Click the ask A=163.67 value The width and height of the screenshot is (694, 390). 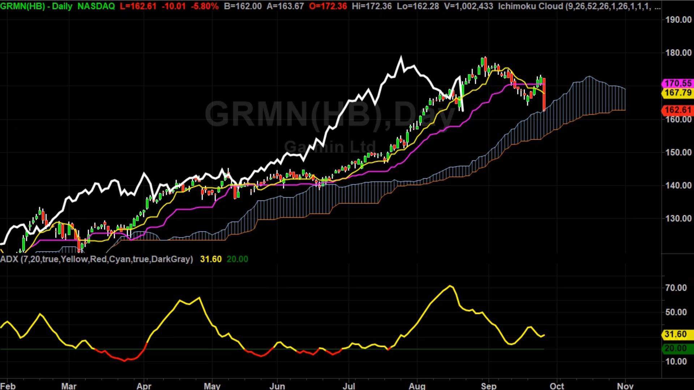[285, 6]
